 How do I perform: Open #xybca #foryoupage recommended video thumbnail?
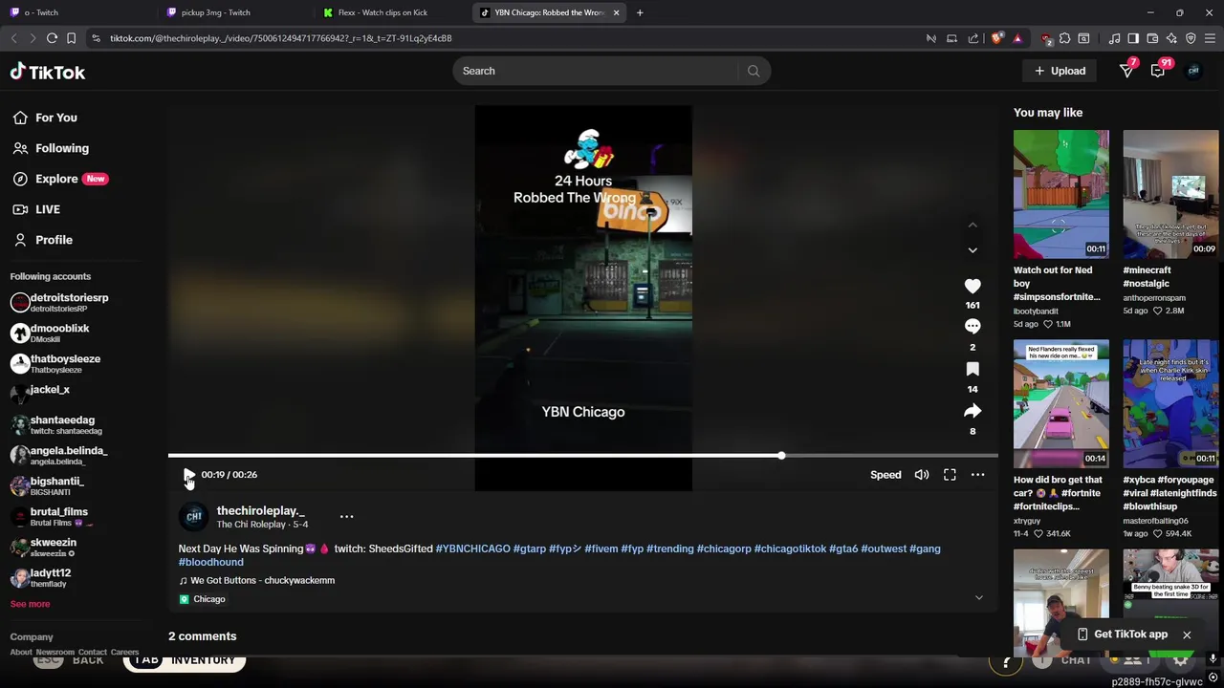(1170, 403)
